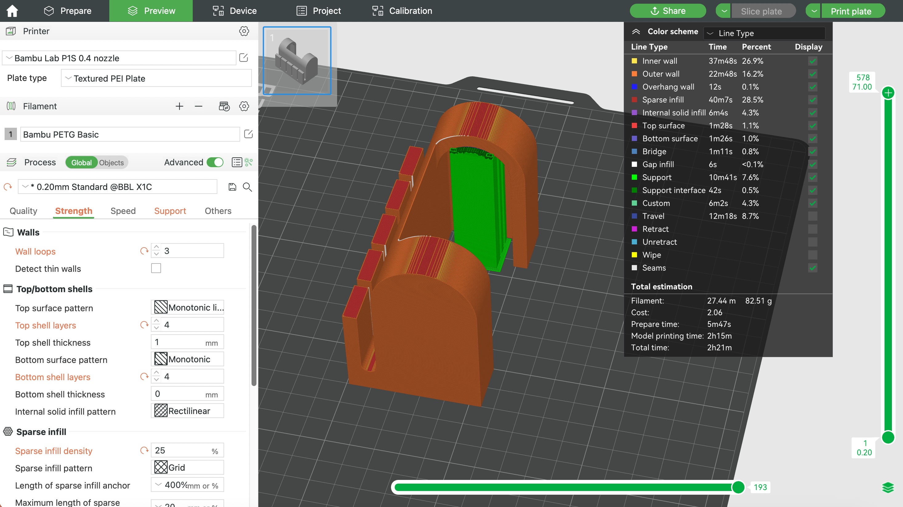Click the Home icon

(x=12, y=10)
